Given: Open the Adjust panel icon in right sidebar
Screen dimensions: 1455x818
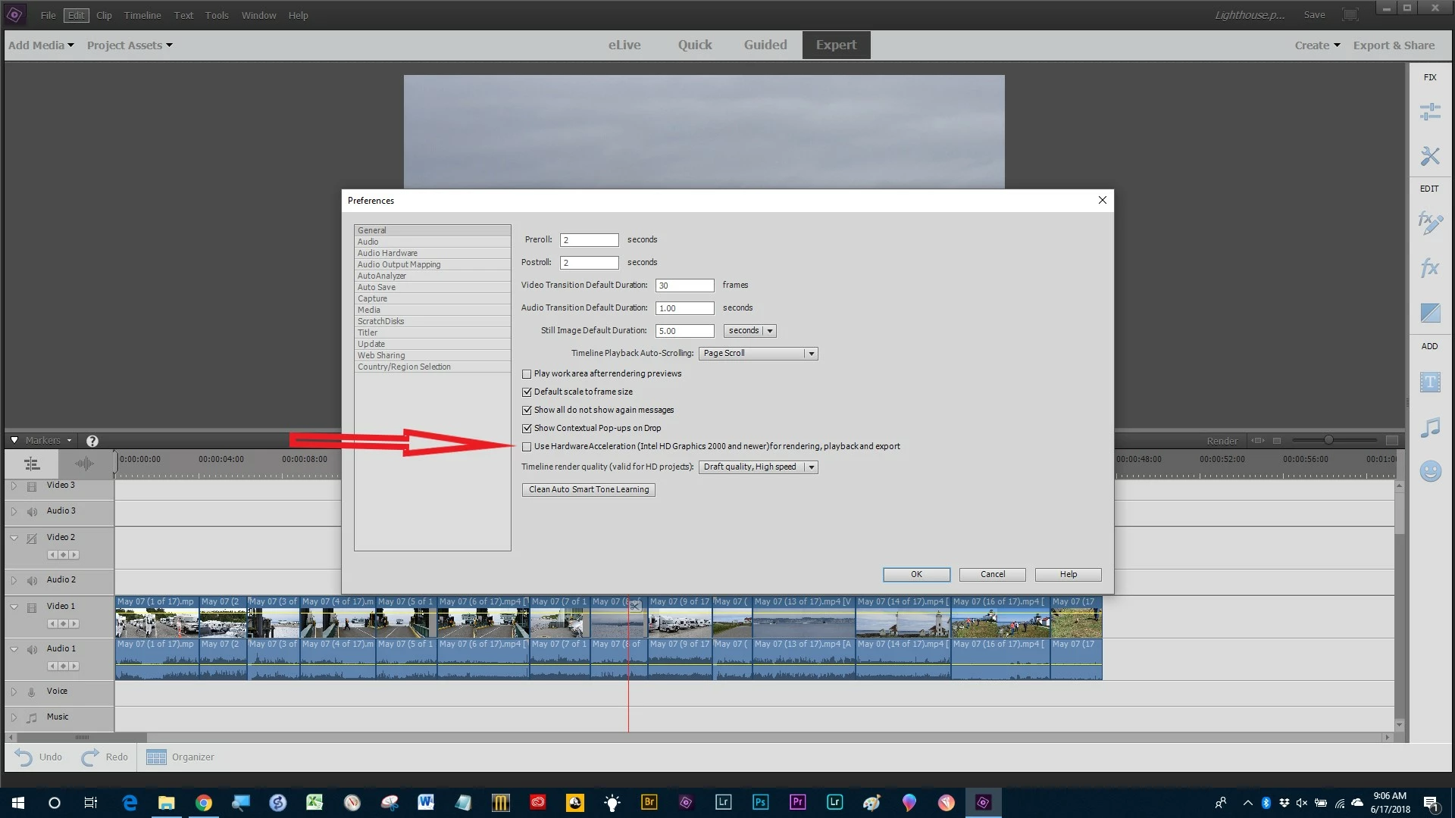Looking at the screenshot, I should coord(1430,112).
